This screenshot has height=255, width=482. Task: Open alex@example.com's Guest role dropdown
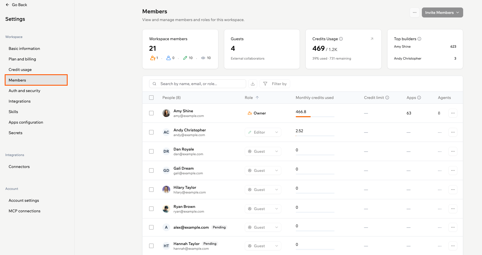[x=263, y=227]
